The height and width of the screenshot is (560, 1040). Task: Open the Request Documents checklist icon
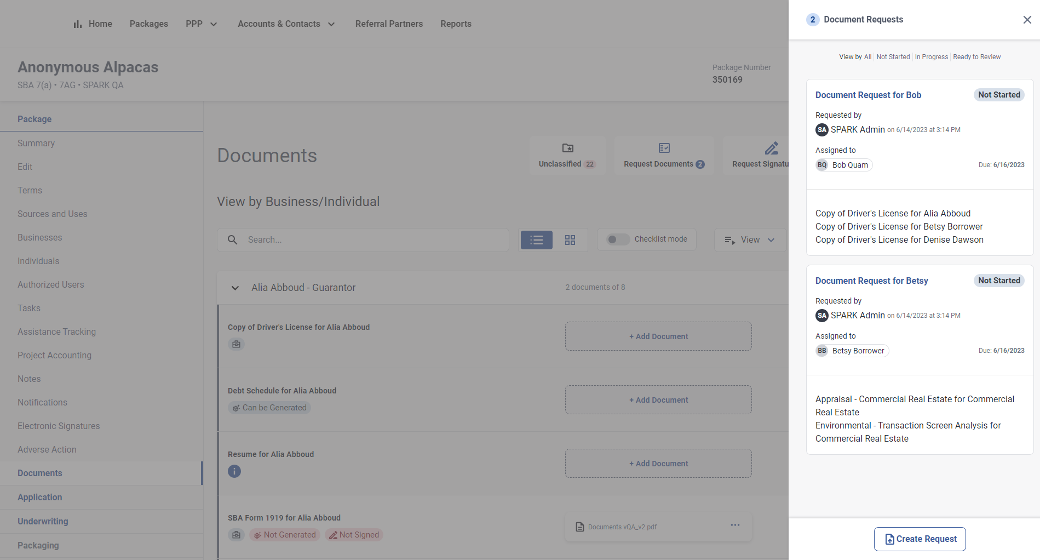tap(664, 148)
